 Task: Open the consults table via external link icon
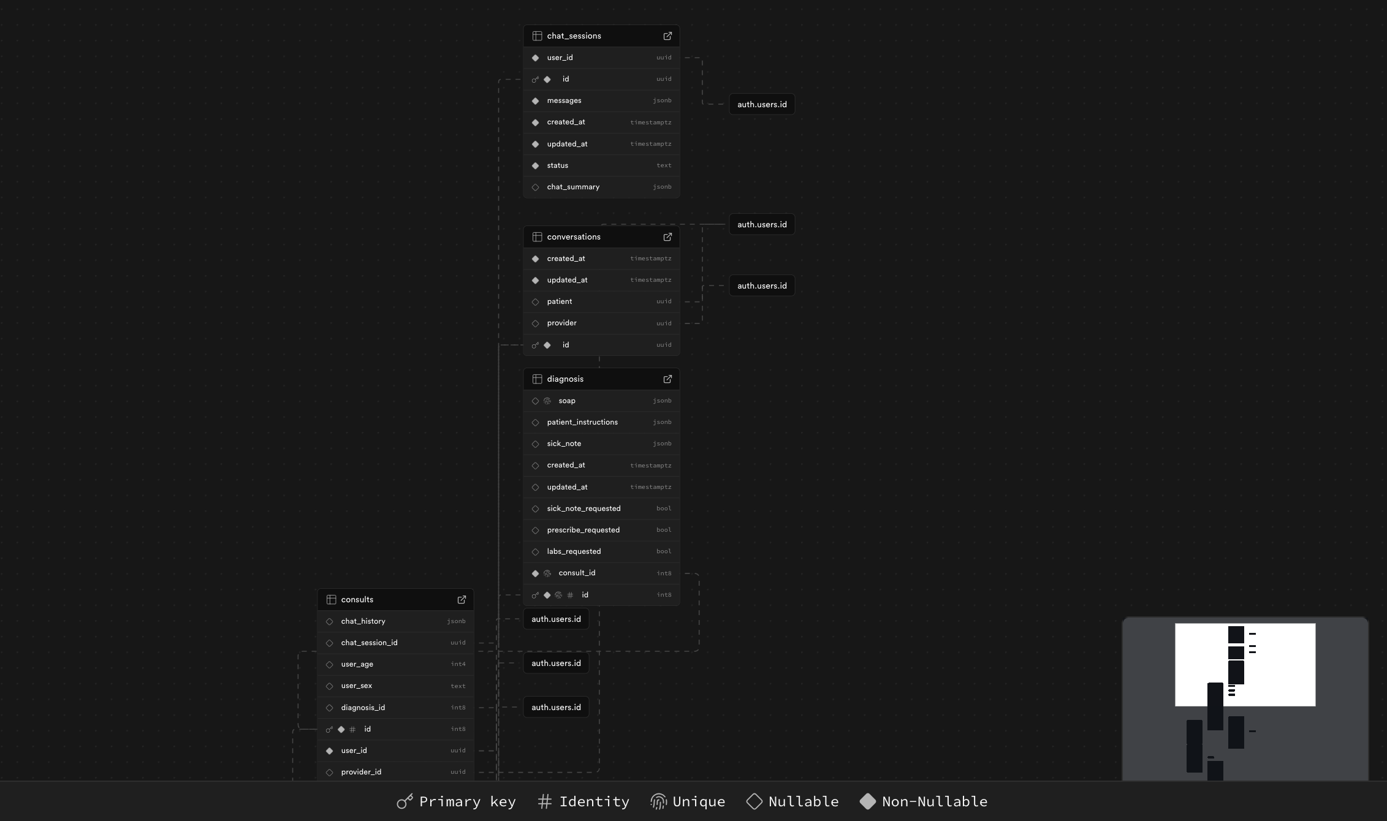[x=462, y=599]
